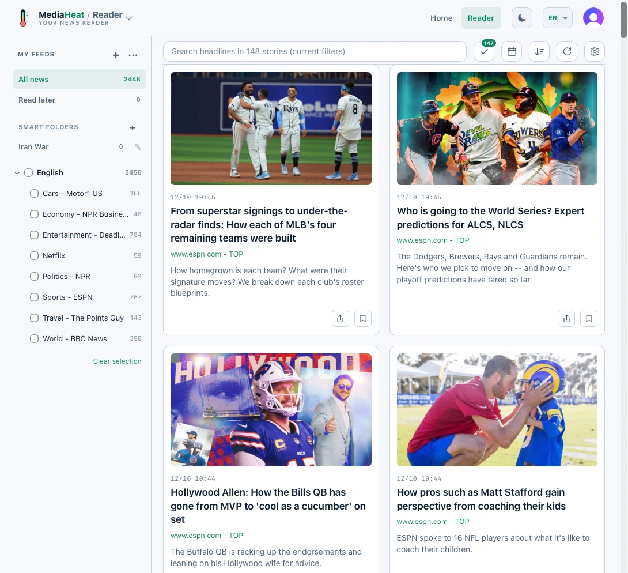Image resolution: width=628 pixels, height=573 pixels.
Task: Open the Rays players celebration thumbnail
Action: [x=271, y=128]
